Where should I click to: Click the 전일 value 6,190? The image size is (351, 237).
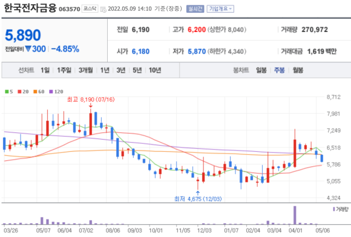[x=140, y=30]
